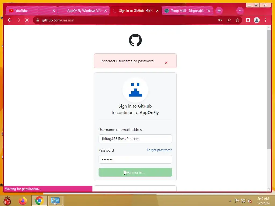
Task: Click the Password input field
Action: point(135,159)
